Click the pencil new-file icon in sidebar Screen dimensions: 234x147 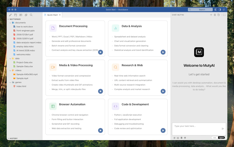[x=11, y=15]
